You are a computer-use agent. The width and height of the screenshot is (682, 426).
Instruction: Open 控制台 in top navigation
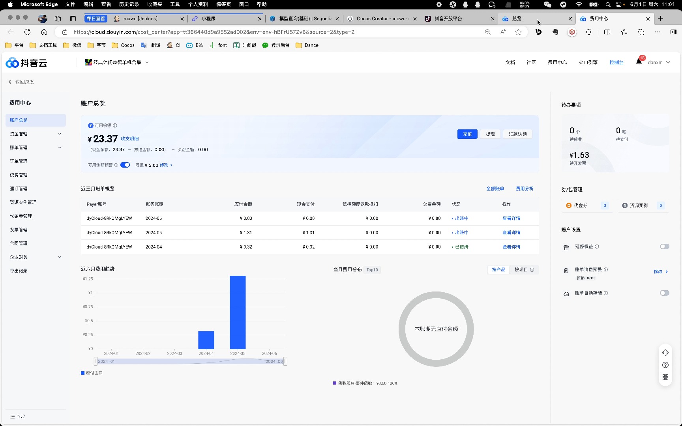coord(616,62)
